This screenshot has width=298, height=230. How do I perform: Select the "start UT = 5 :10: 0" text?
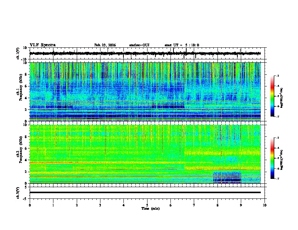point(182,45)
